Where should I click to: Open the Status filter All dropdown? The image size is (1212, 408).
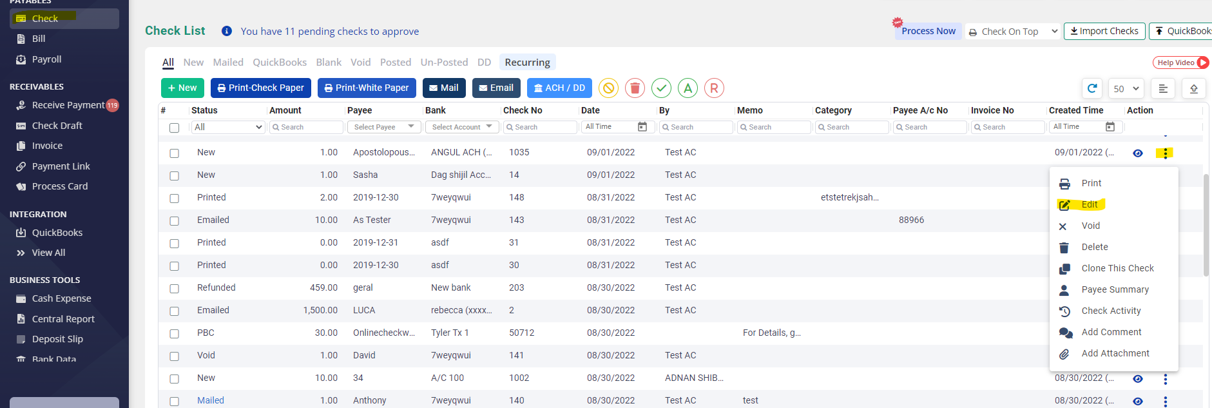pos(228,127)
